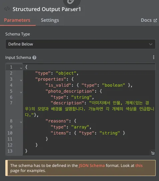Open the Schema Type dropdown

pyautogui.click(x=80, y=44)
